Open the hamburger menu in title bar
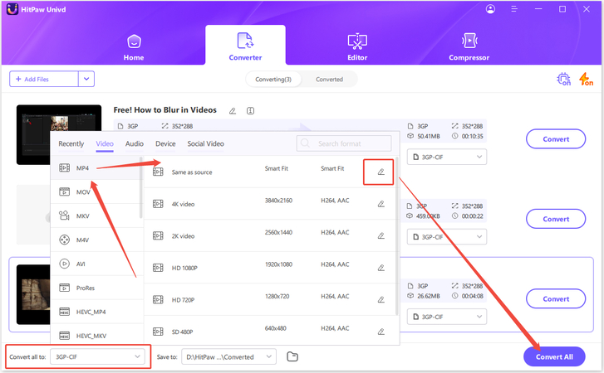Screen dimensions: 604x373 pos(514,9)
